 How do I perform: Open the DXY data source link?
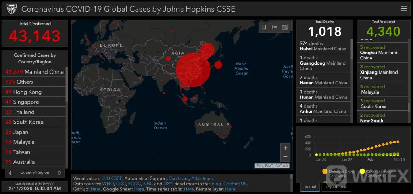click(x=167, y=184)
